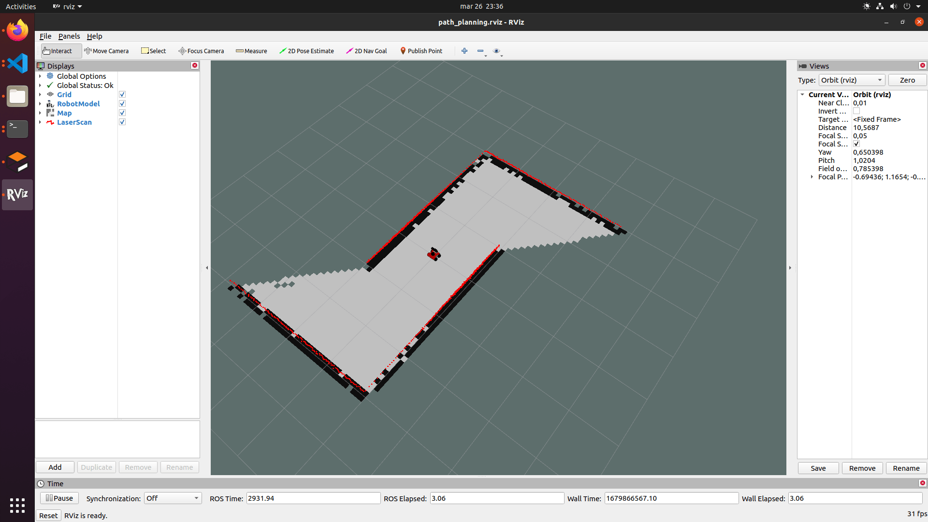Image resolution: width=928 pixels, height=522 pixels.
Task: Open Firefox from the dock
Action: point(17,30)
